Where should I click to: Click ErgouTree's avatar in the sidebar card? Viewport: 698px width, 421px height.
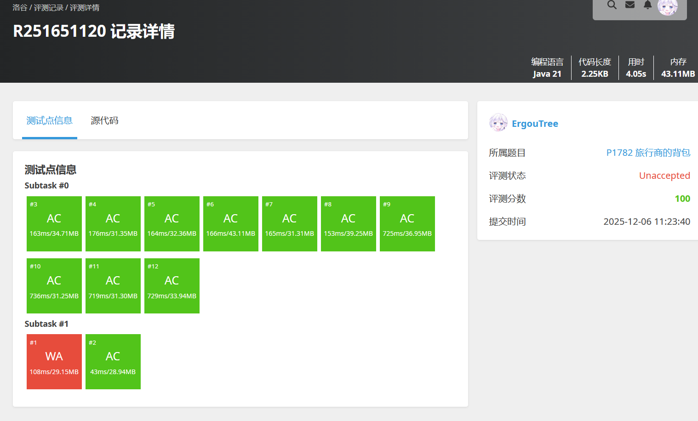tap(498, 123)
